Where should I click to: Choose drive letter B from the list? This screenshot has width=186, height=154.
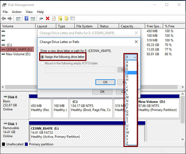tap(131, 66)
